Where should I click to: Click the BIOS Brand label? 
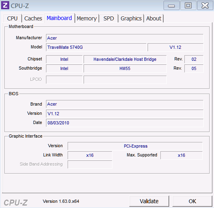tap(36, 104)
